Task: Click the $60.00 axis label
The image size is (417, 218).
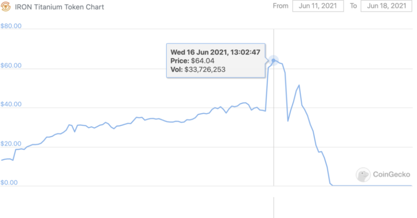Action: tap(11, 65)
